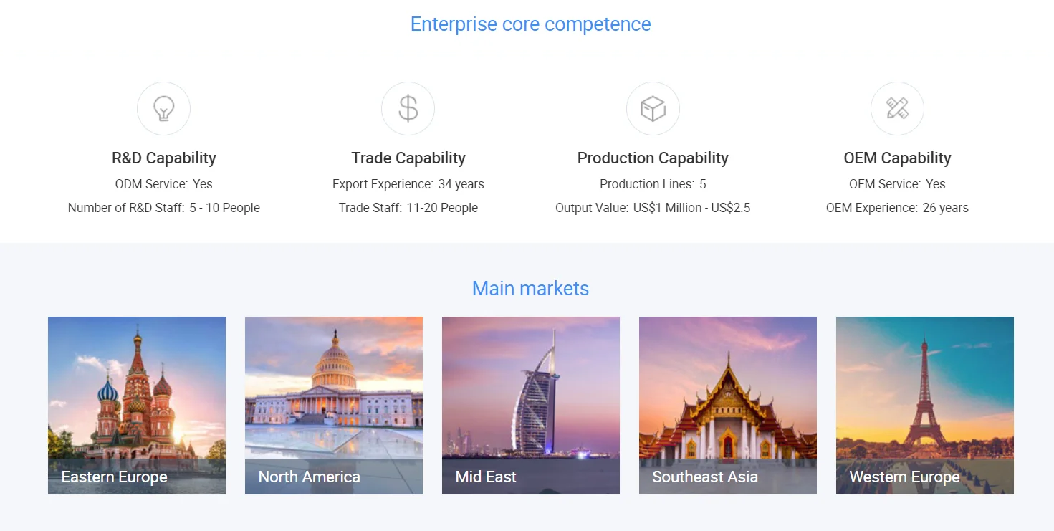
Task: Open the Western Europe market image
Action: (925, 406)
